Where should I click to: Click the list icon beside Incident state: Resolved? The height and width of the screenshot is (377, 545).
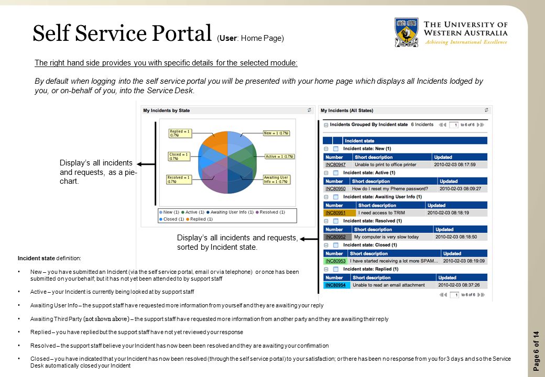coord(336,221)
